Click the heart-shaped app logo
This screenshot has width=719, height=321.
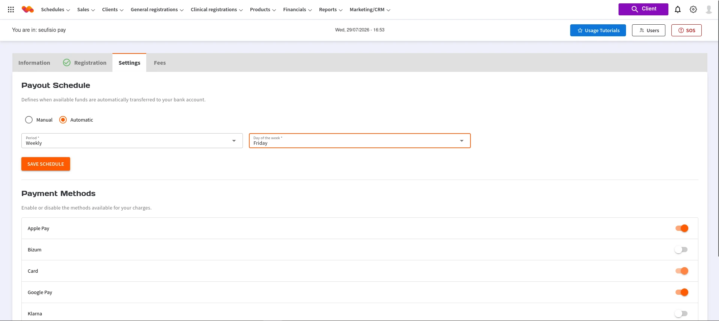click(28, 9)
